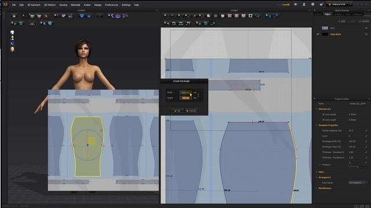Click the blue two-panel icon in 3D toolbar
This screenshot has height=208, width=371.
[89, 16]
